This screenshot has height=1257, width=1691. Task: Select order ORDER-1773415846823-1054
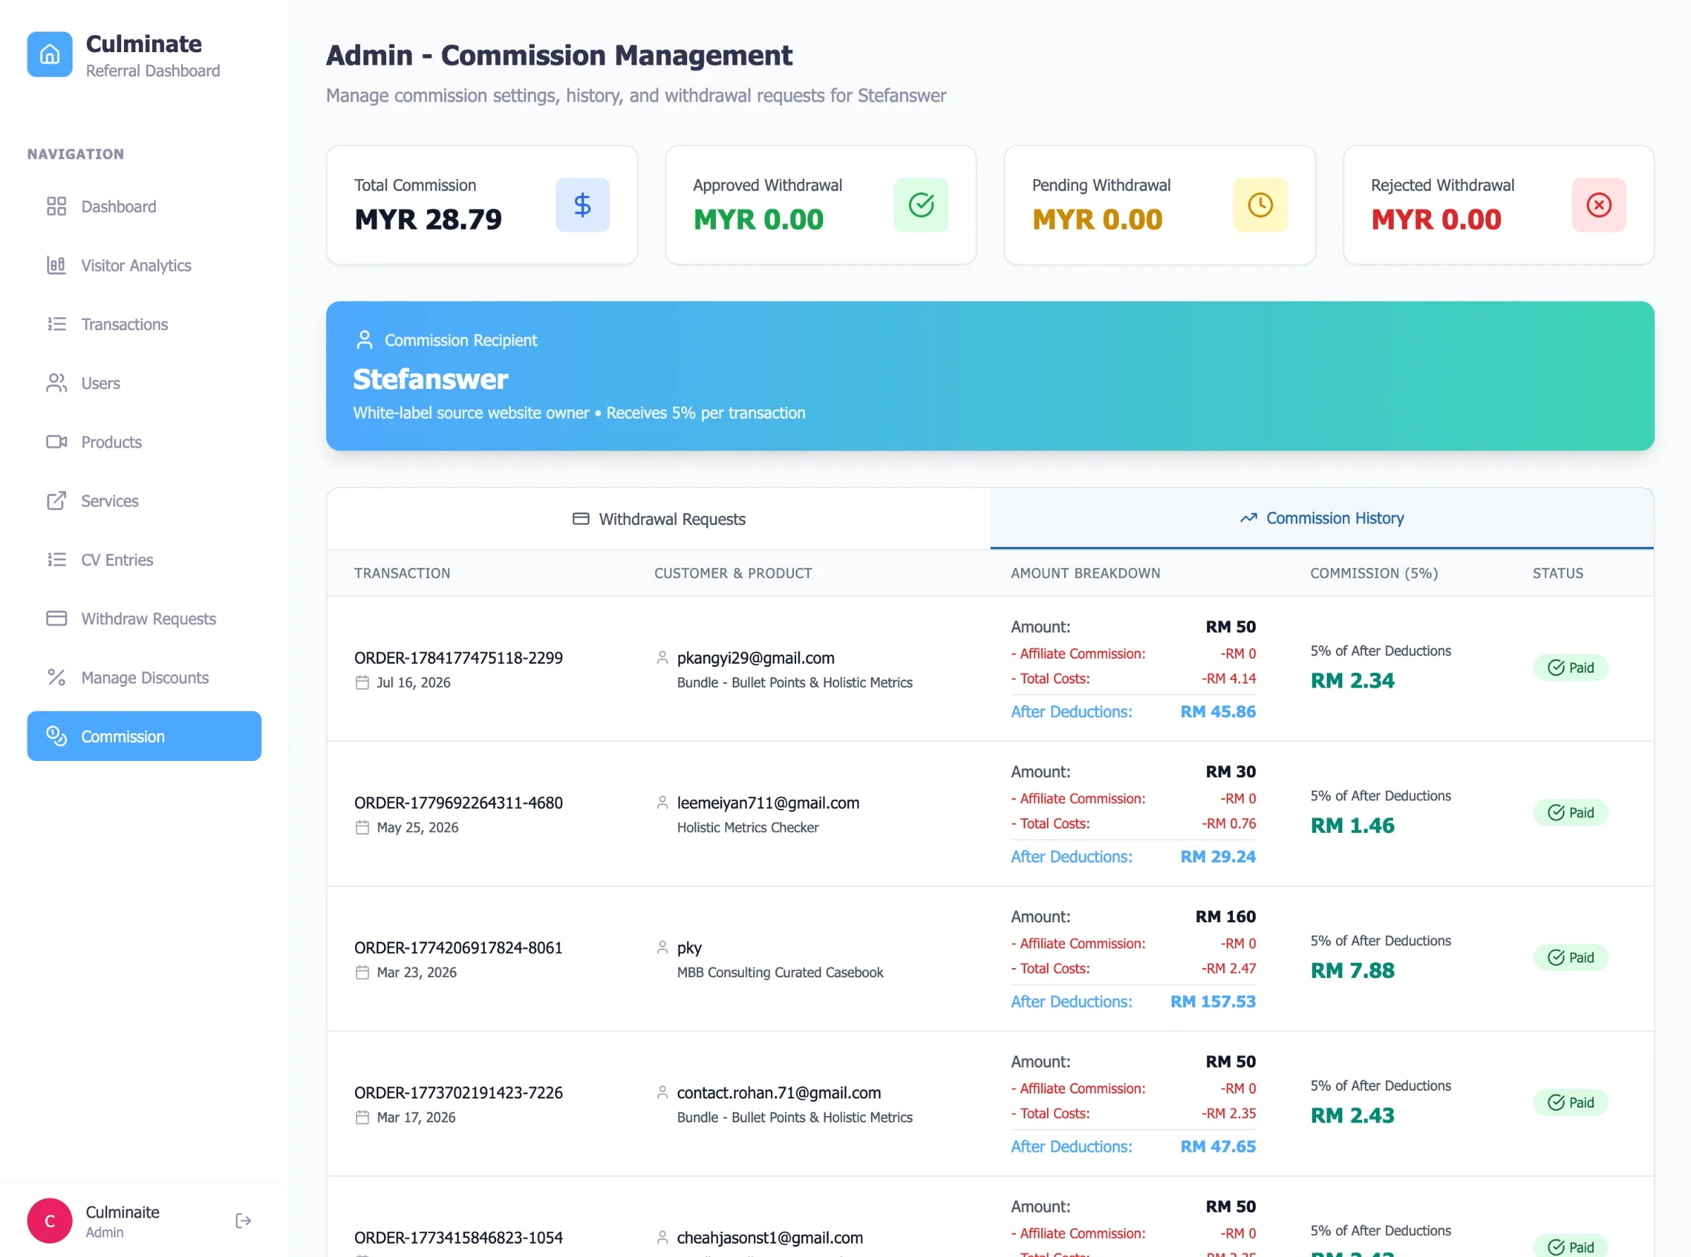[459, 1237]
